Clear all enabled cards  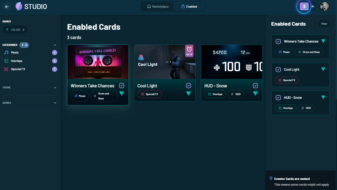(x=324, y=24)
